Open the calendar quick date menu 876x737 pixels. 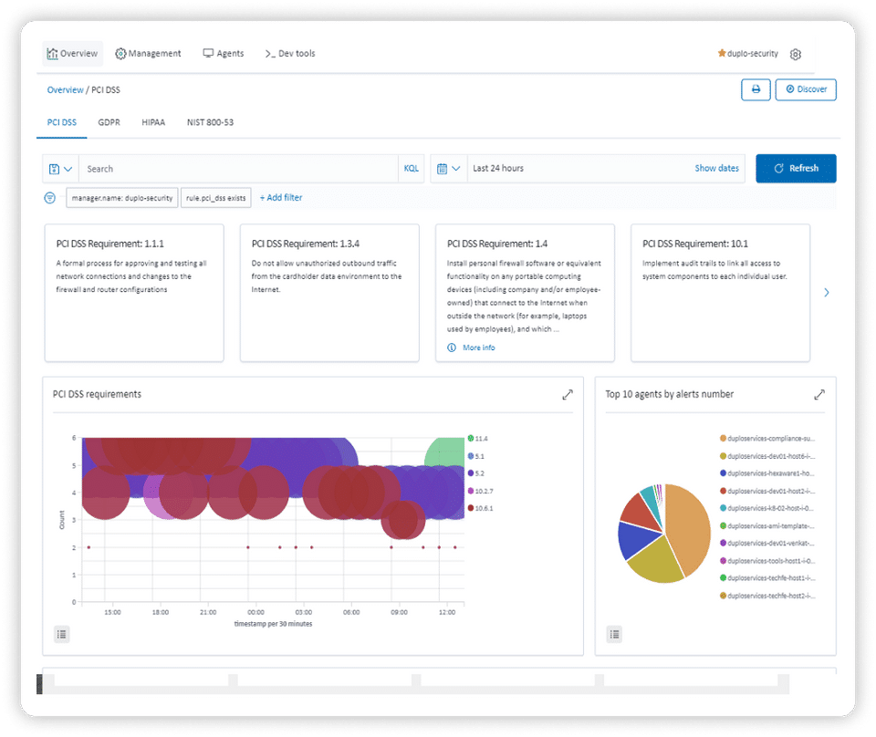tap(449, 169)
